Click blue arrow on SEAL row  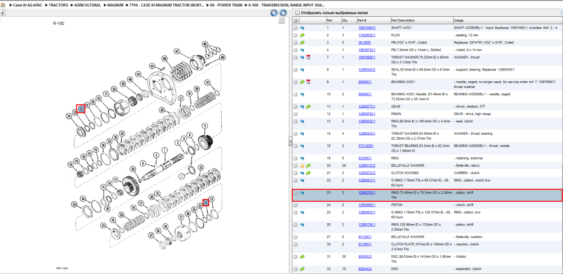(302, 70)
